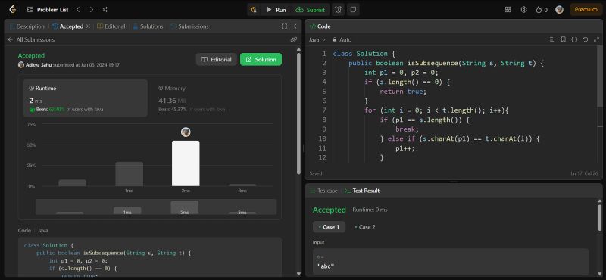Click line 11 'p1++;' in editor
The width and height of the screenshot is (606, 280).
tap(405, 148)
